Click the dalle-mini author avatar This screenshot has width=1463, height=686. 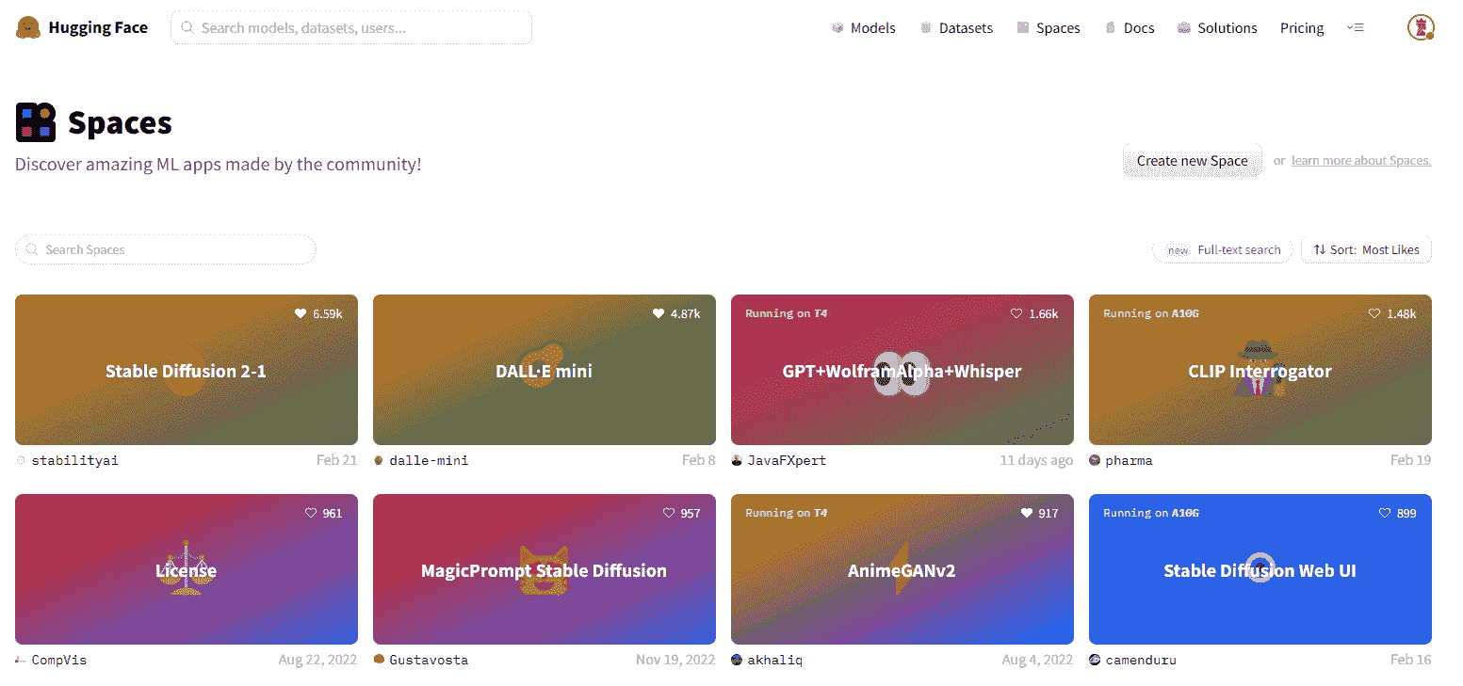click(x=379, y=460)
